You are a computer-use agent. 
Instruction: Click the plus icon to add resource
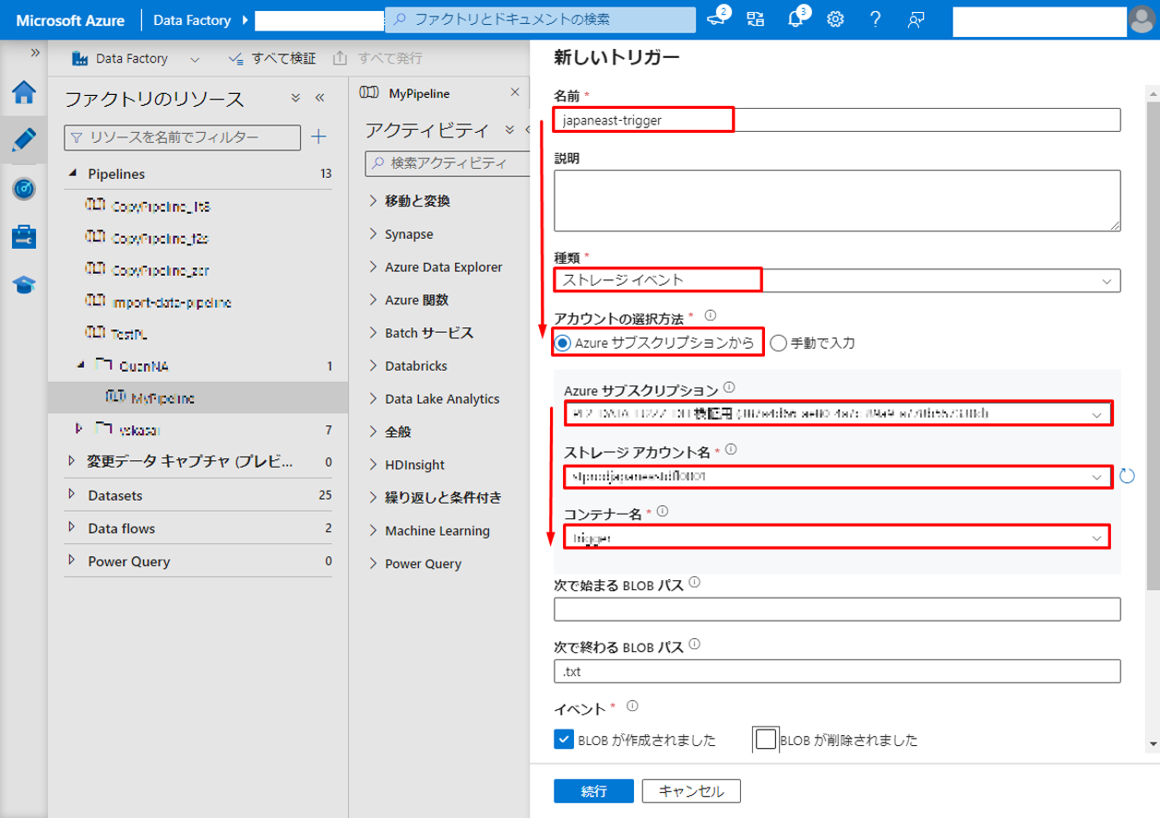click(318, 137)
